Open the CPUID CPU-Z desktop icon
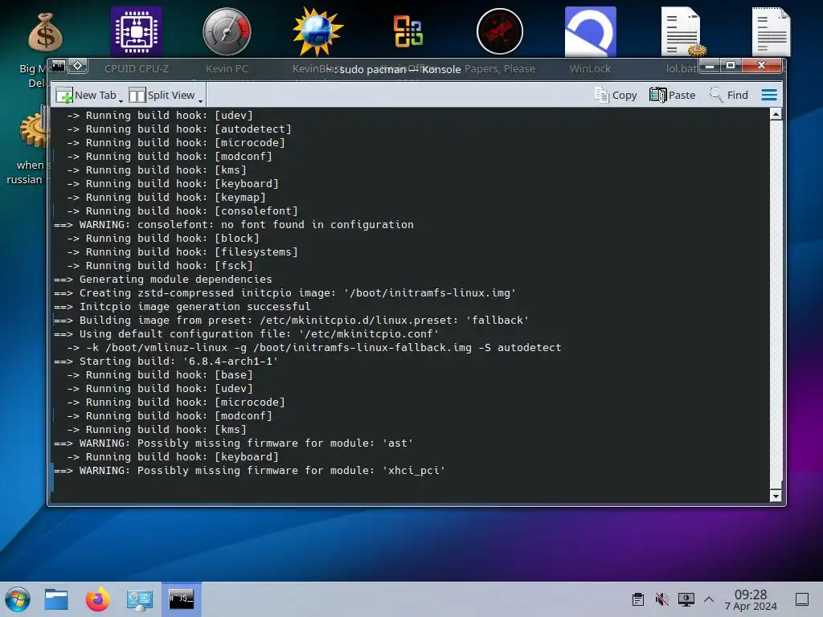This screenshot has width=823, height=617. click(x=137, y=31)
